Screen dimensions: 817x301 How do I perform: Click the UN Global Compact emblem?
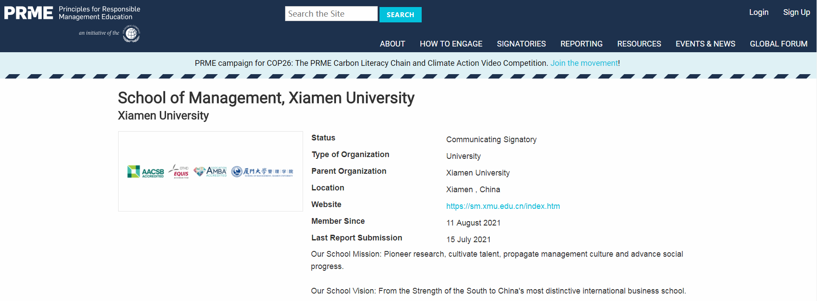point(131,33)
